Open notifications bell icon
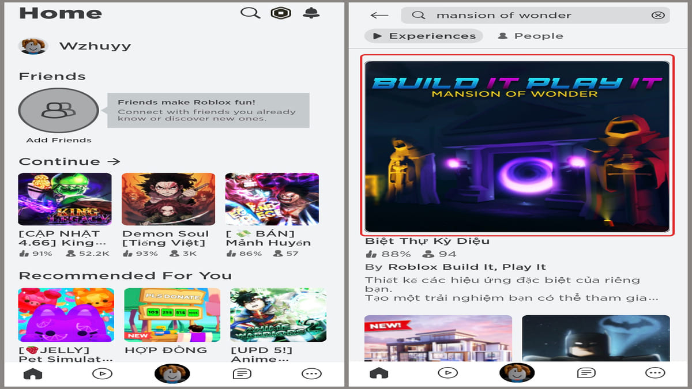 (311, 13)
